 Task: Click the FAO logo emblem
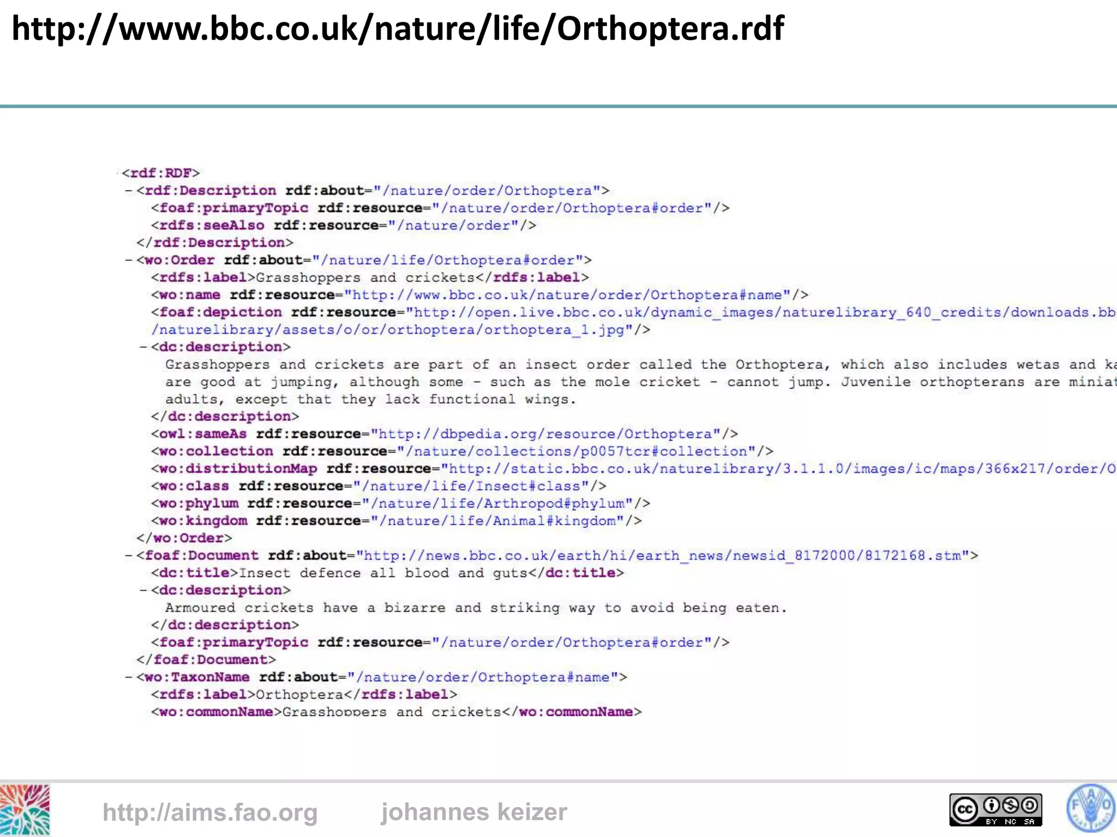(1091, 809)
